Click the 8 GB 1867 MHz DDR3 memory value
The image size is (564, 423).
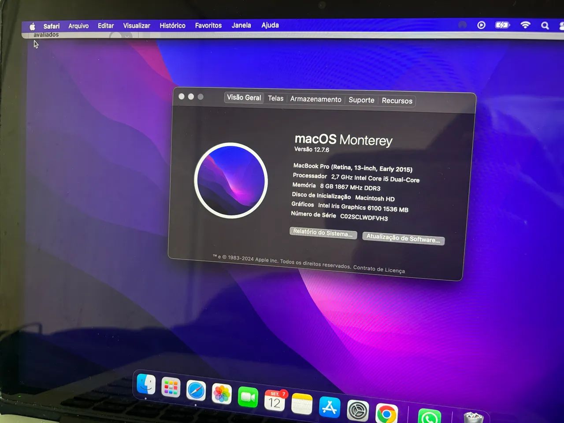[x=350, y=187]
